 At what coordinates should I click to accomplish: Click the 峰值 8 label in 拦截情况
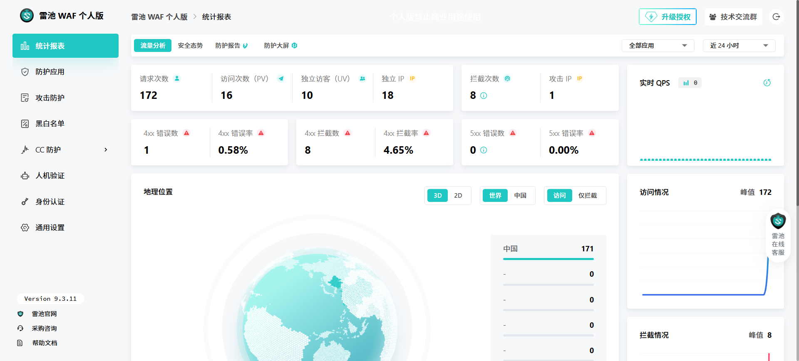760,335
